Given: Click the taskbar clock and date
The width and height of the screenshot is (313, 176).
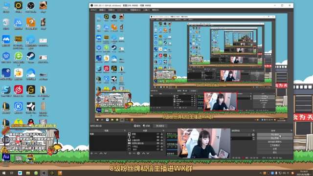Looking at the screenshot, I should point(303,173).
